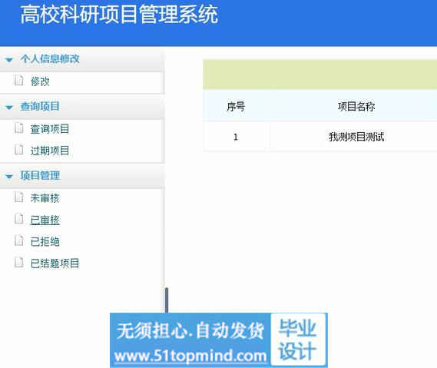This screenshot has height=368, width=437.
Task: Click the page icon beside 未审核
Action: click(x=19, y=197)
